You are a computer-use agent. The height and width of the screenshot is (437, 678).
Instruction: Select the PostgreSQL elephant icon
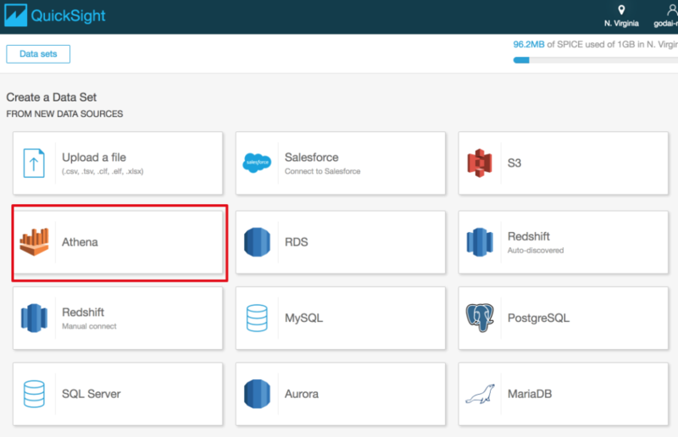point(480,318)
